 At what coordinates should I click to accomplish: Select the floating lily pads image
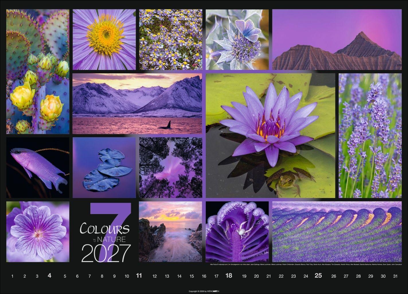pos(104,168)
